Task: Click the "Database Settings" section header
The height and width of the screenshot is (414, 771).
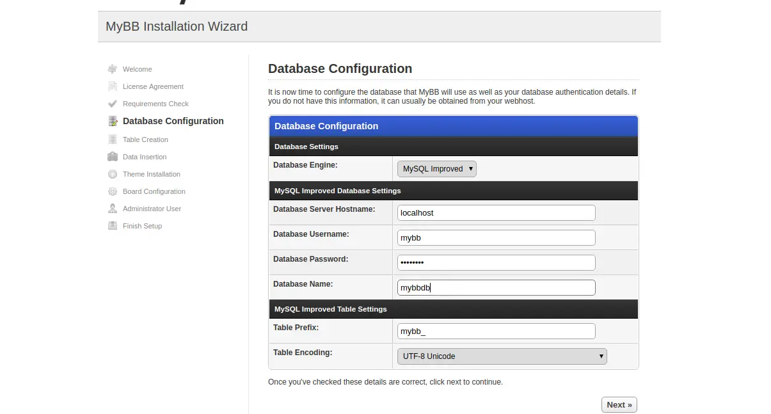Action: [x=454, y=147]
